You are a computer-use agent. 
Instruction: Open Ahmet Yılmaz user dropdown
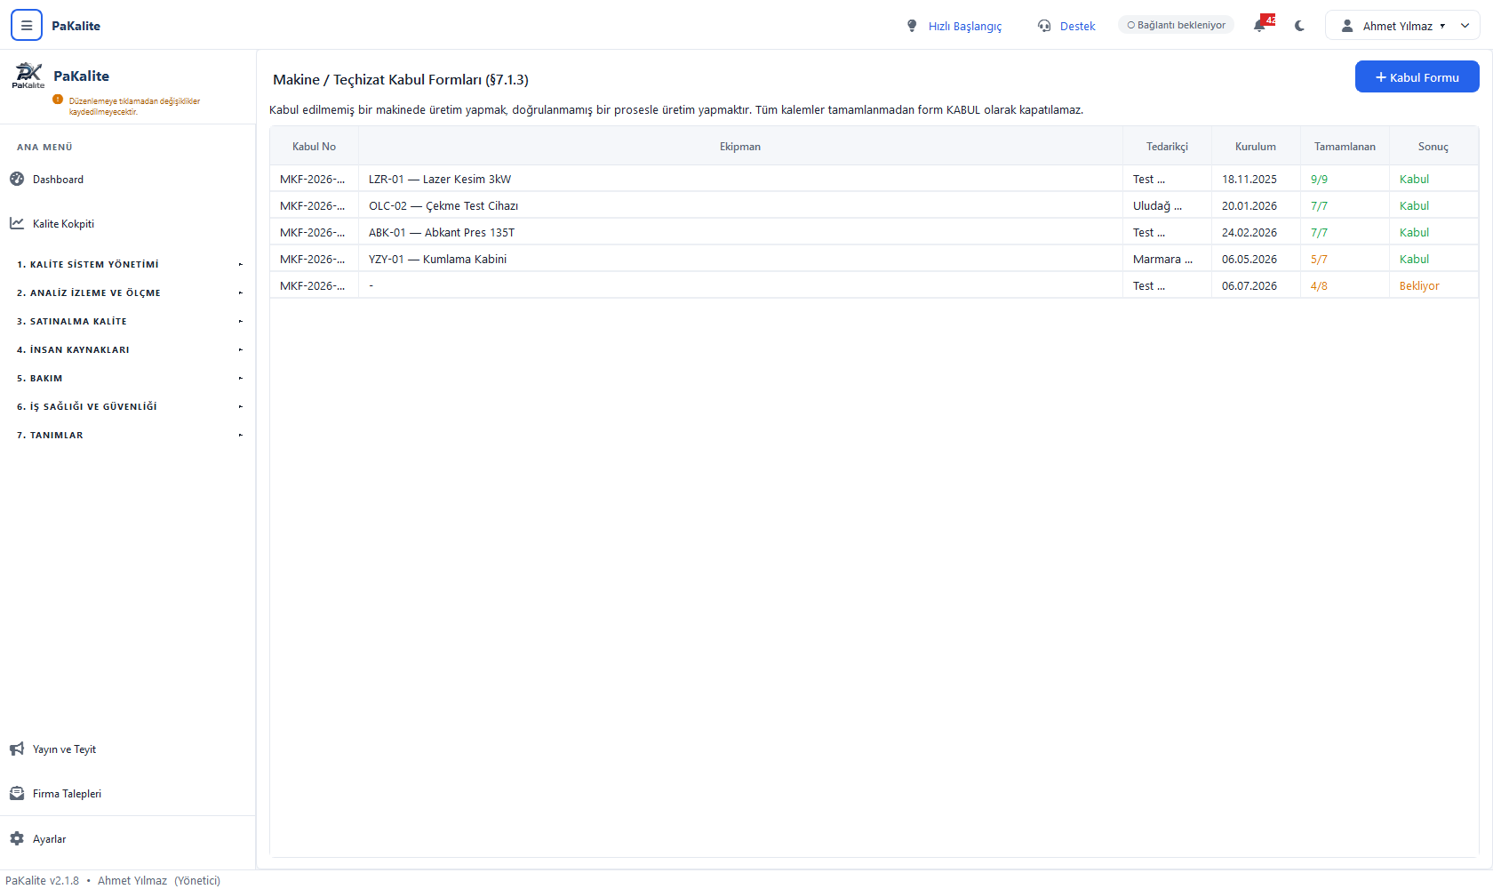coord(1402,26)
